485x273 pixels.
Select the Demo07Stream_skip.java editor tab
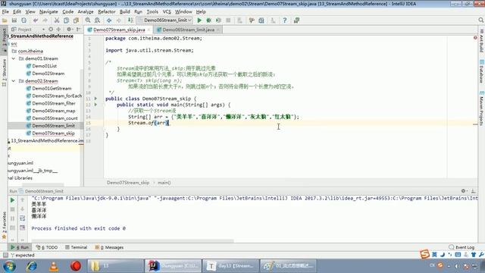coord(119,30)
